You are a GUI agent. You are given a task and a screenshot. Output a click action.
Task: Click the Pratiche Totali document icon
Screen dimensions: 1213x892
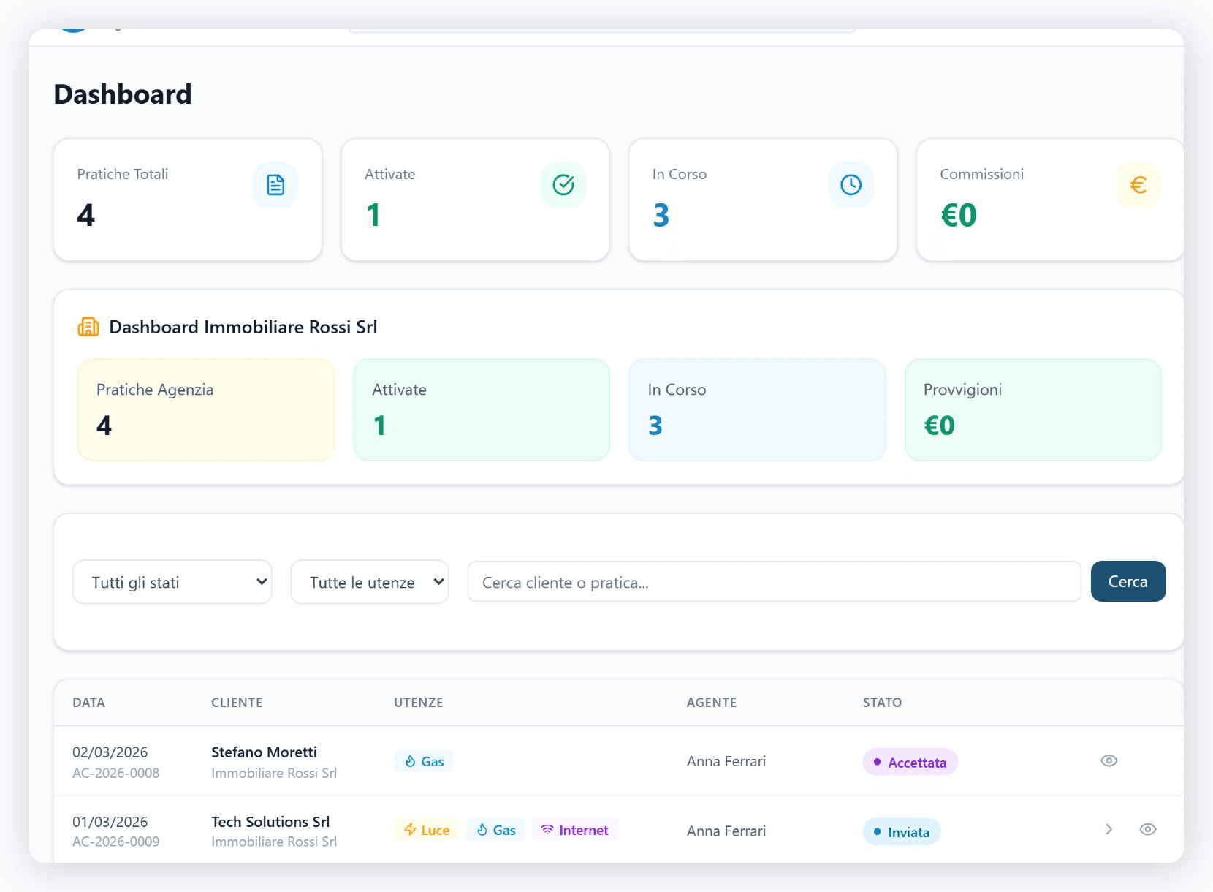(x=275, y=184)
